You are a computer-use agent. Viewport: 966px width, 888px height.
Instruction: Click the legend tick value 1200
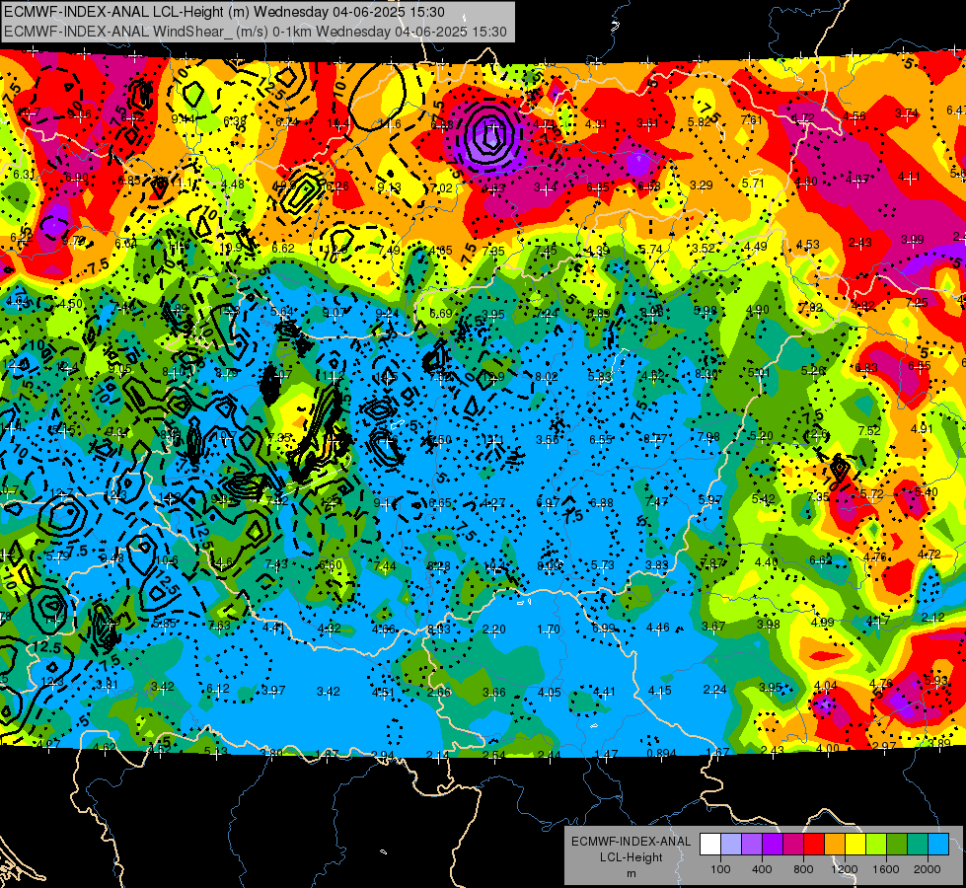845,869
